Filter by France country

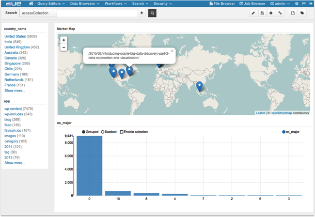10,85
